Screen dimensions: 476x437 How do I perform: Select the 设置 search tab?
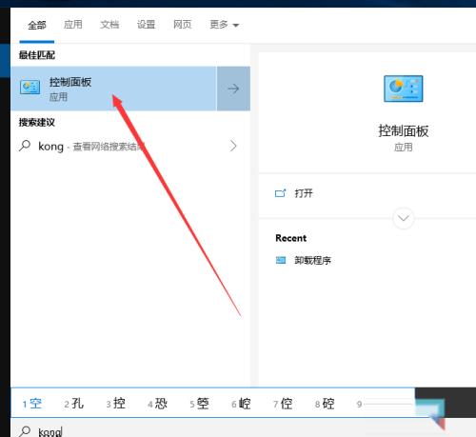[x=146, y=25]
